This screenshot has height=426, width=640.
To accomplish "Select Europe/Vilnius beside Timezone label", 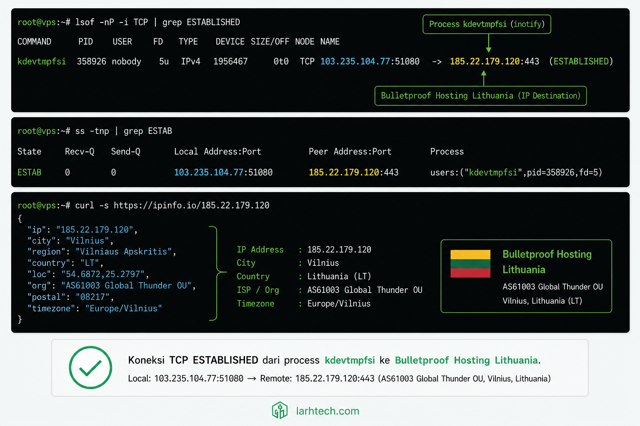I will [x=339, y=304].
